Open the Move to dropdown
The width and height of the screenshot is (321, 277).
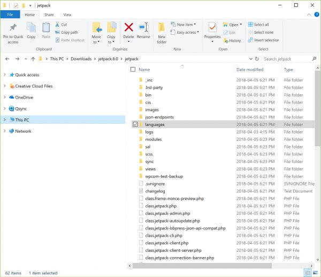pyautogui.click(x=96, y=33)
